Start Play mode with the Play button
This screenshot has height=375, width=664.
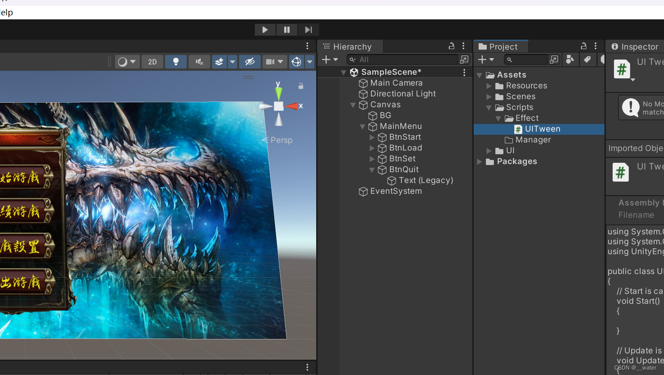[265, 30]
